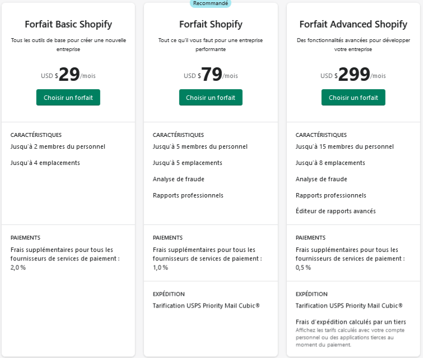
Task: Click the USD $79/mois price
Action: (211, 75)
